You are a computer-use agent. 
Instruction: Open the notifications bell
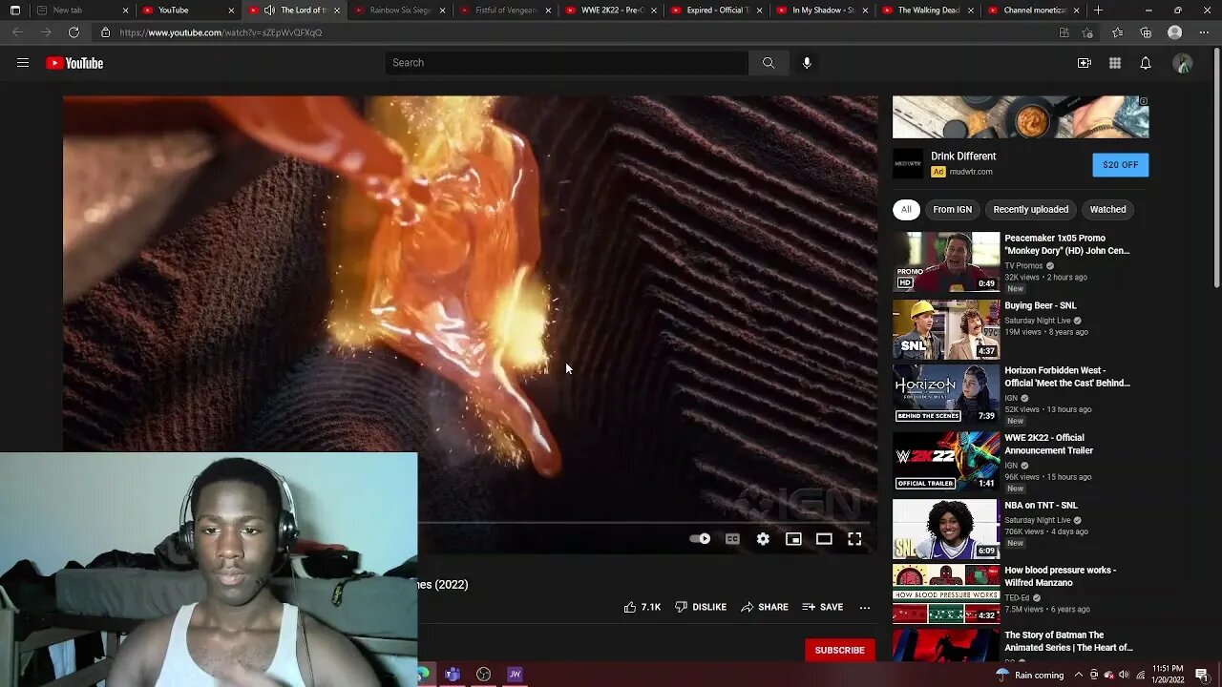pyautogui.click(x=1145, y=63)
